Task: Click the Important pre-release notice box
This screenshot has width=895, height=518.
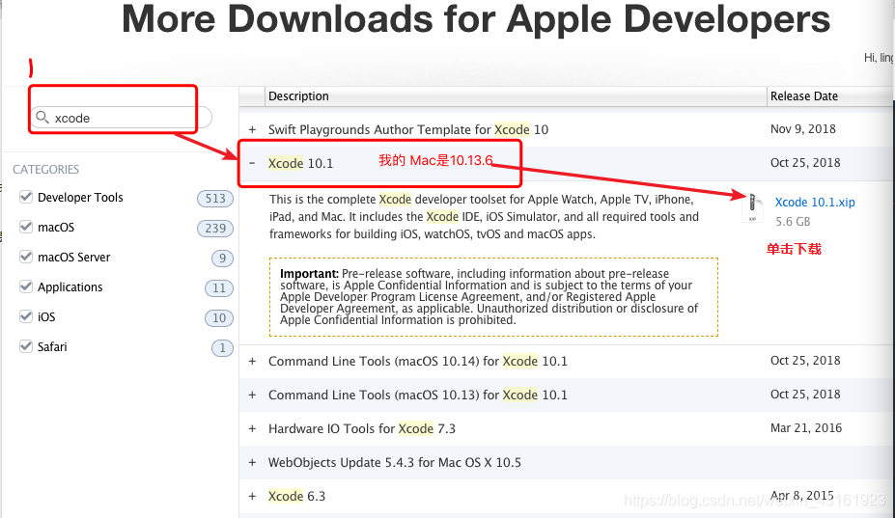Action: click(493, 297)
